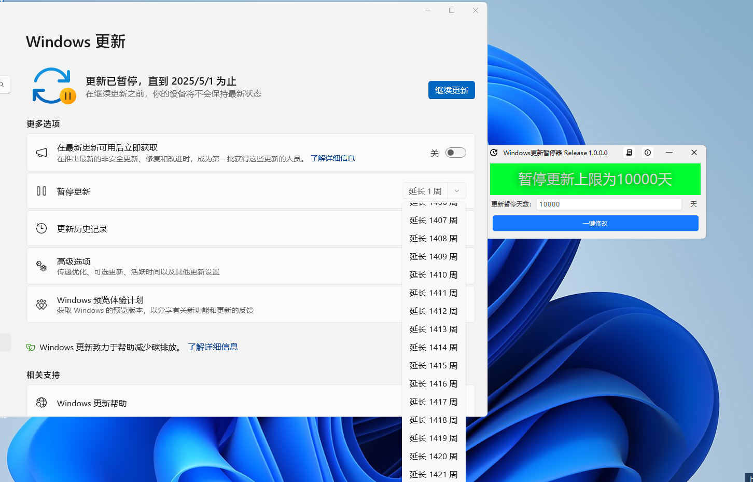Choose 延长 1414 周 option
Image resolution: width=753 pixels, height=482 pixels.
[434, 348]
